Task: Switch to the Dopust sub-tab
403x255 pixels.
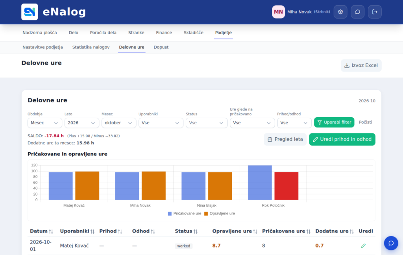Action: pyautogui.click(x=161, y=47)
